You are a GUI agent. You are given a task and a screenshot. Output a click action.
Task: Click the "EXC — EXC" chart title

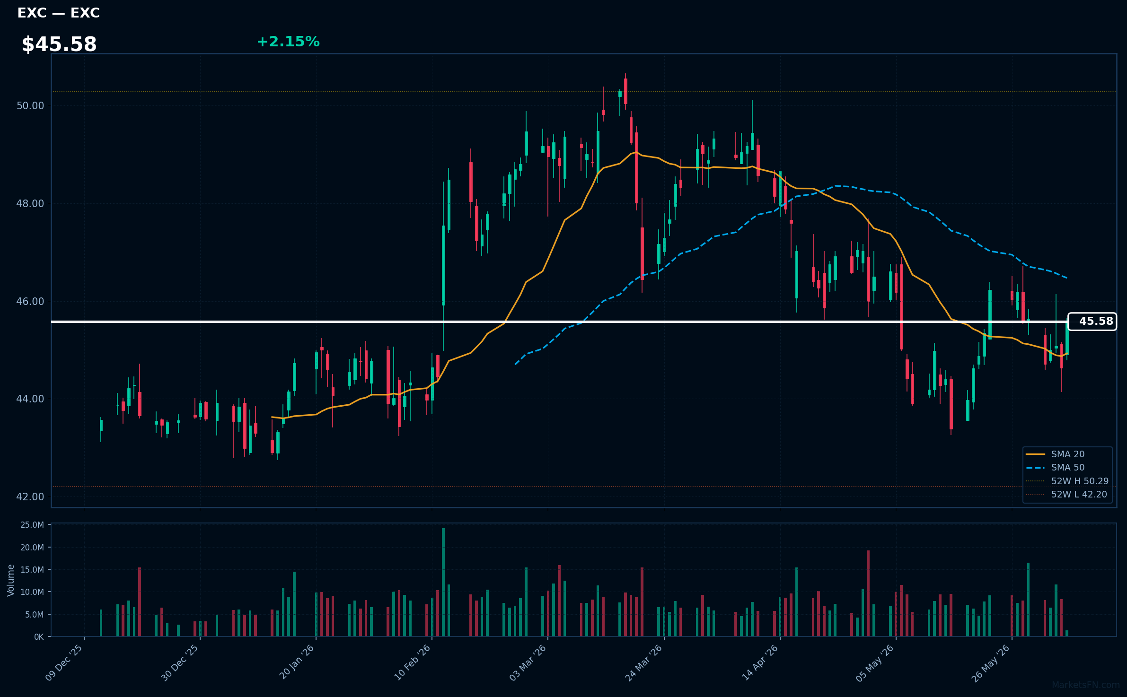pyautogui.click(x=58, y=13)
